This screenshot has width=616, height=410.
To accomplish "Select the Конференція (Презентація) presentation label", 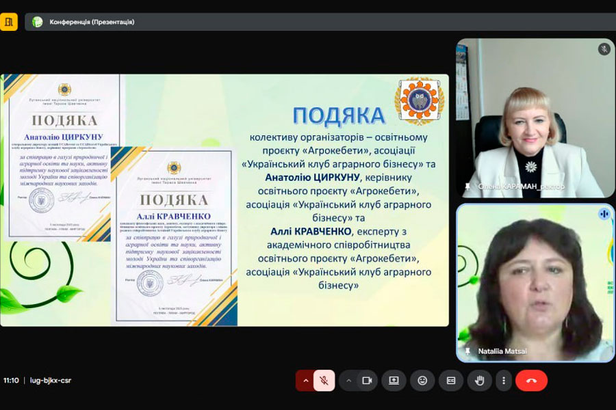I will [x=92, y=22].
